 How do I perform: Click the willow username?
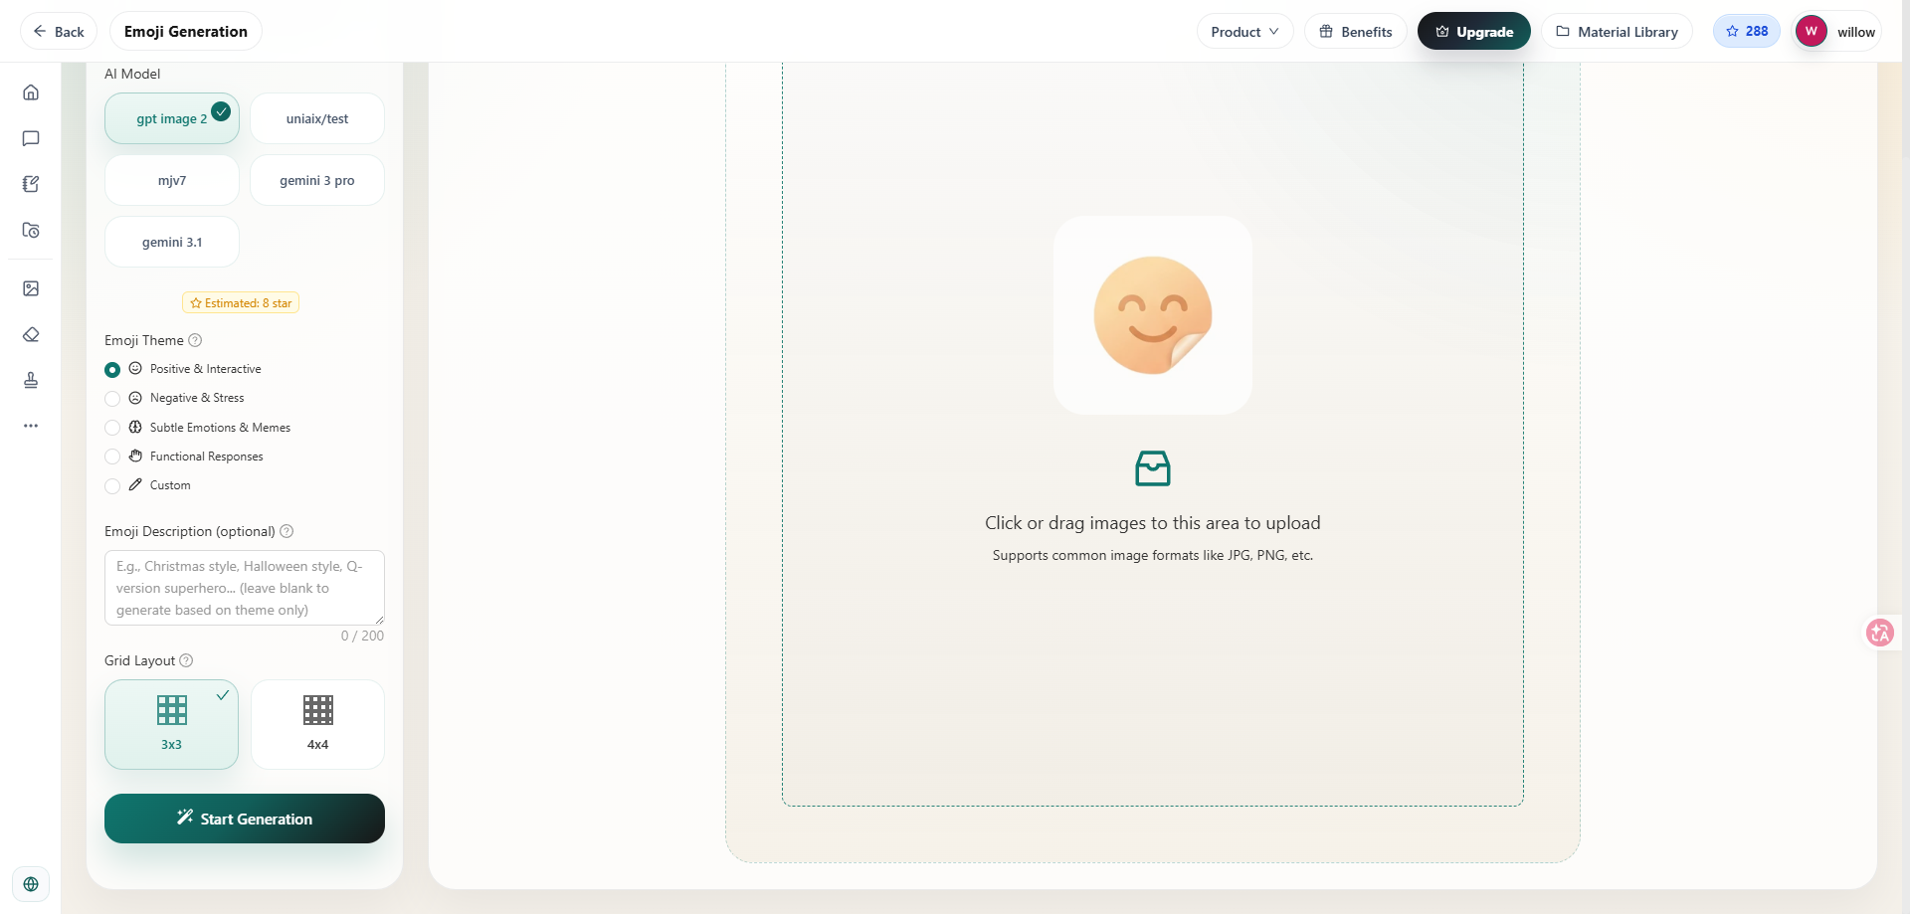[x=1856, y=32]
